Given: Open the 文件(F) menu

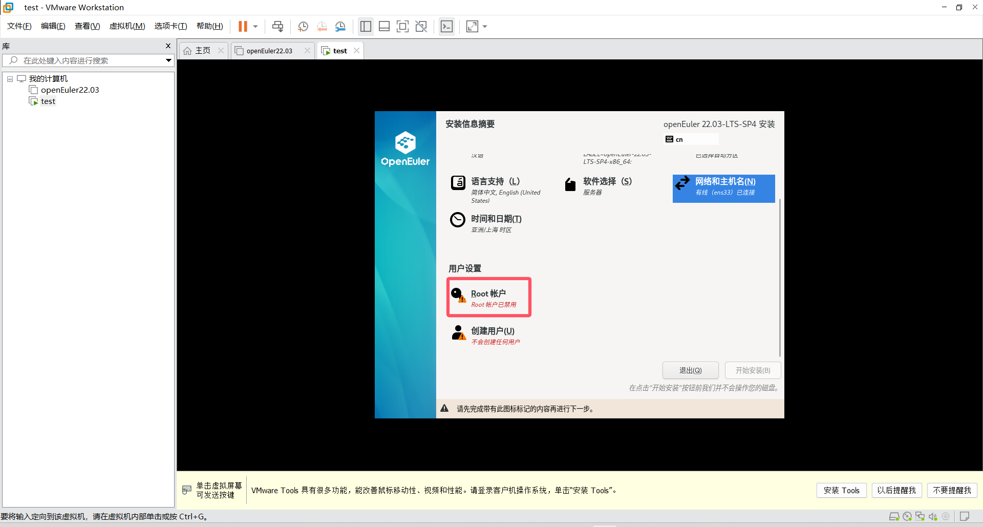Looking at the screenshot, I should [x=19, y=26].
